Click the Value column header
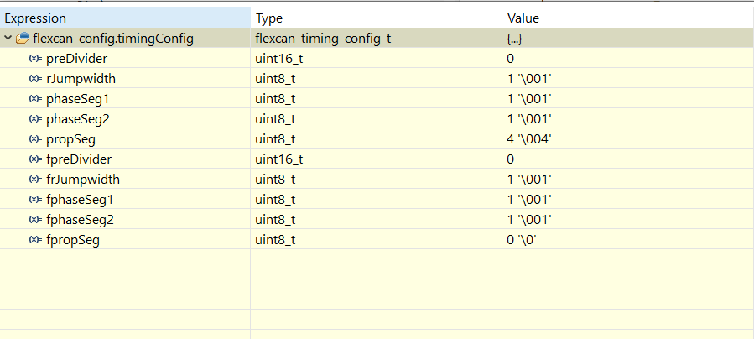The width and height of the screenshot is (754, 339). pyautogui.click(x=628, y=18)
